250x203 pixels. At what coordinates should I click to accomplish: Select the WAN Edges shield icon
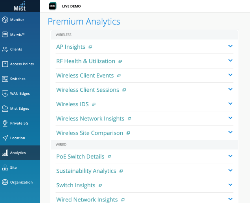point(5,94)
